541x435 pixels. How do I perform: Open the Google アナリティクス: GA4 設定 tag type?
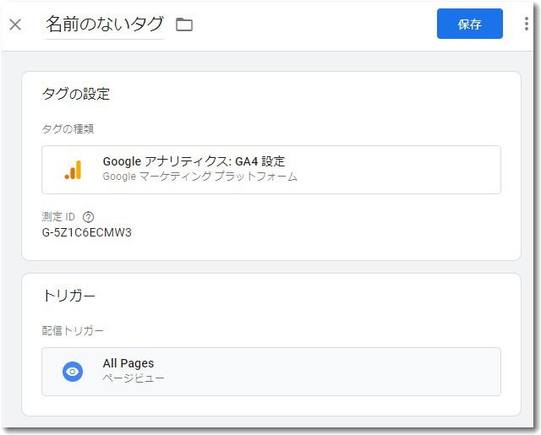[271, 170]
